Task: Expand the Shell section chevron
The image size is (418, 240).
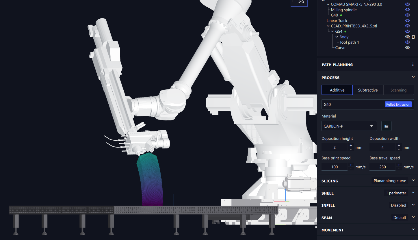Action: (x=413, y=193)
